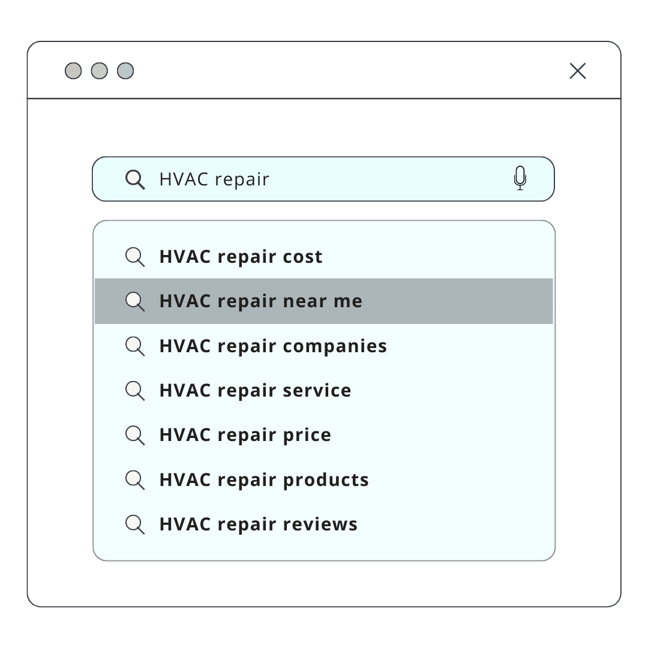The image size is (648, 648).
Task: Click the magnifier icon in search bar
Action: [135, 179]
